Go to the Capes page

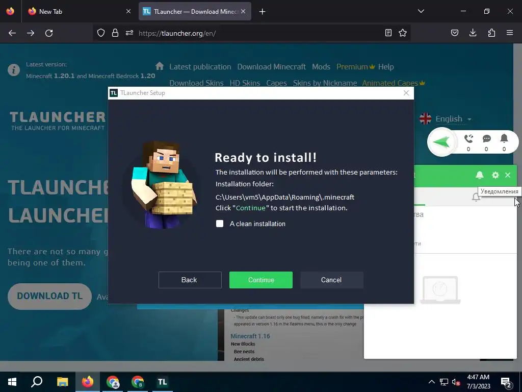(x=276, y=83)
